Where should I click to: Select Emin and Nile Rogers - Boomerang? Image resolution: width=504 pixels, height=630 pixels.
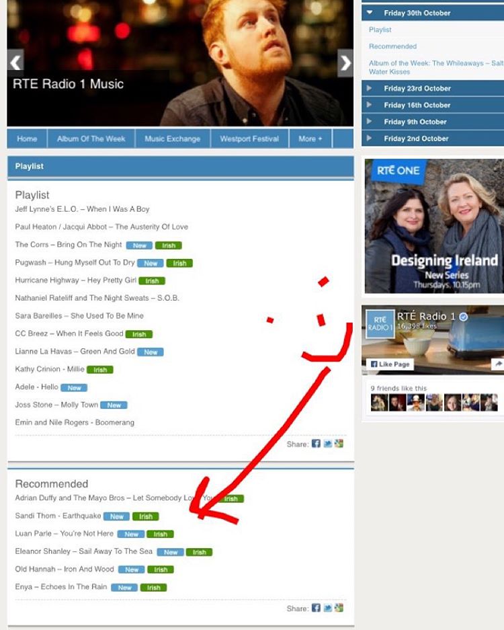point(75,423)
